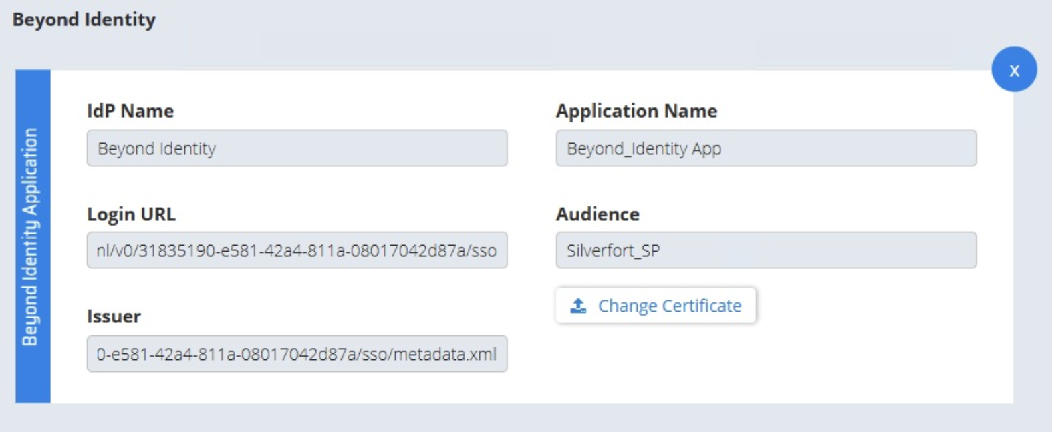
Task: Click the Issuer label
Action: pos(114,316)
